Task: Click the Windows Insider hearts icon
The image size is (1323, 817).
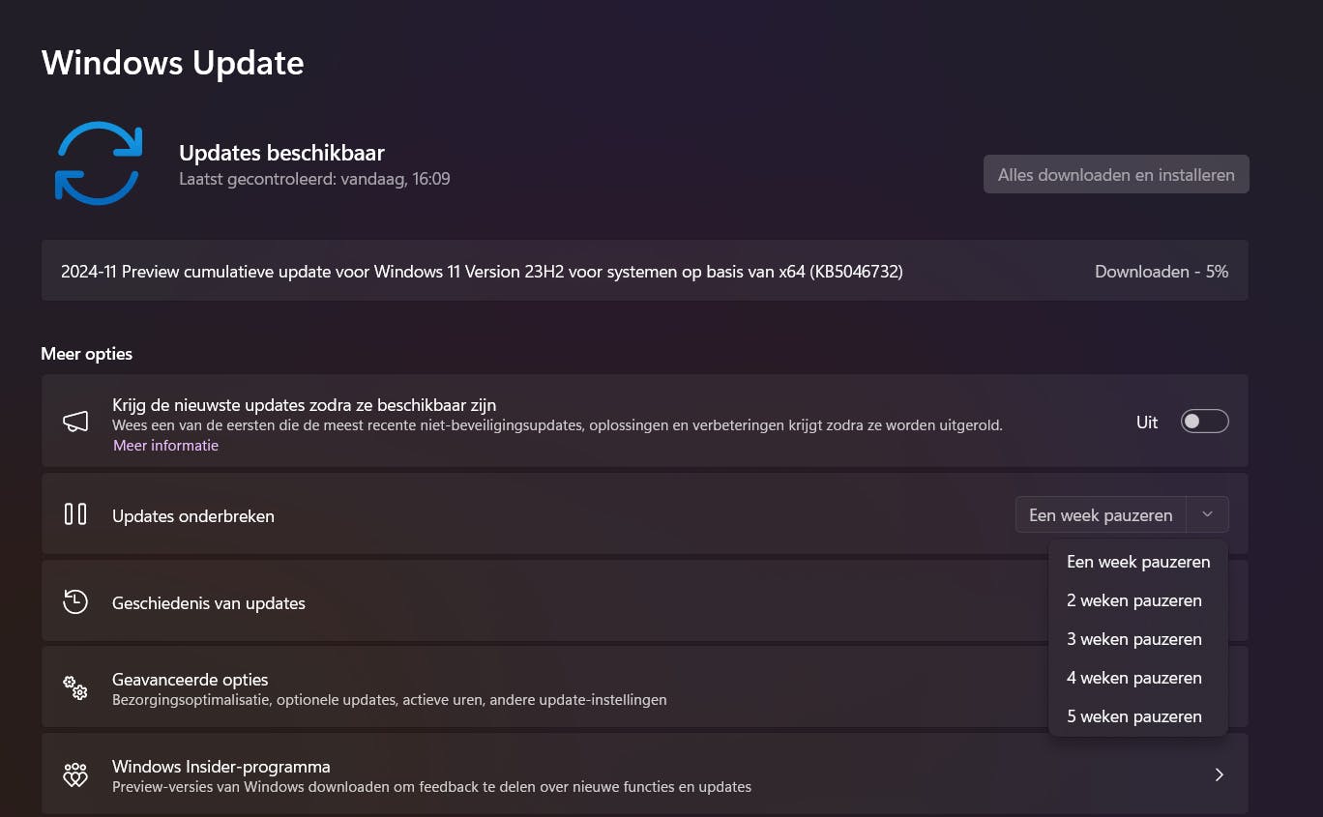Action: [x=75, y=774]
